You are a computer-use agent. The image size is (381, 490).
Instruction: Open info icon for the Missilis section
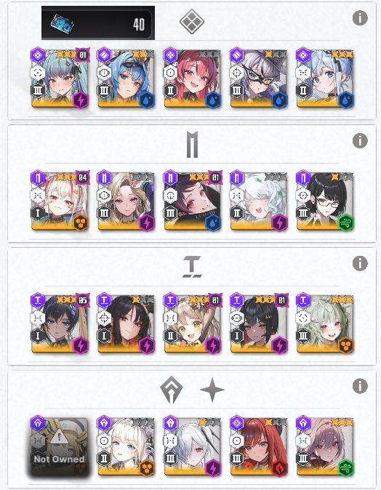[x=360, y=140]
